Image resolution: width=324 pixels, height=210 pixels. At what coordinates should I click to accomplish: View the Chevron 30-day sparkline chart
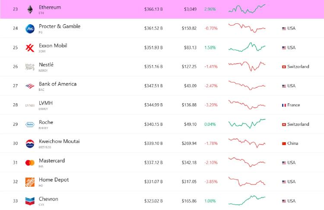pos(247,200)
